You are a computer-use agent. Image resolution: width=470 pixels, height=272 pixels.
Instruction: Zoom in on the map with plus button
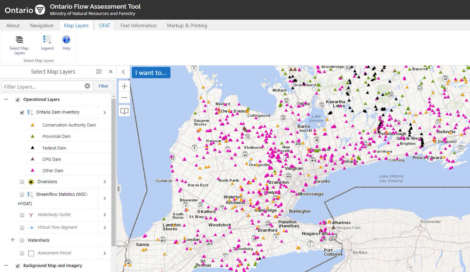click(124, 86)
